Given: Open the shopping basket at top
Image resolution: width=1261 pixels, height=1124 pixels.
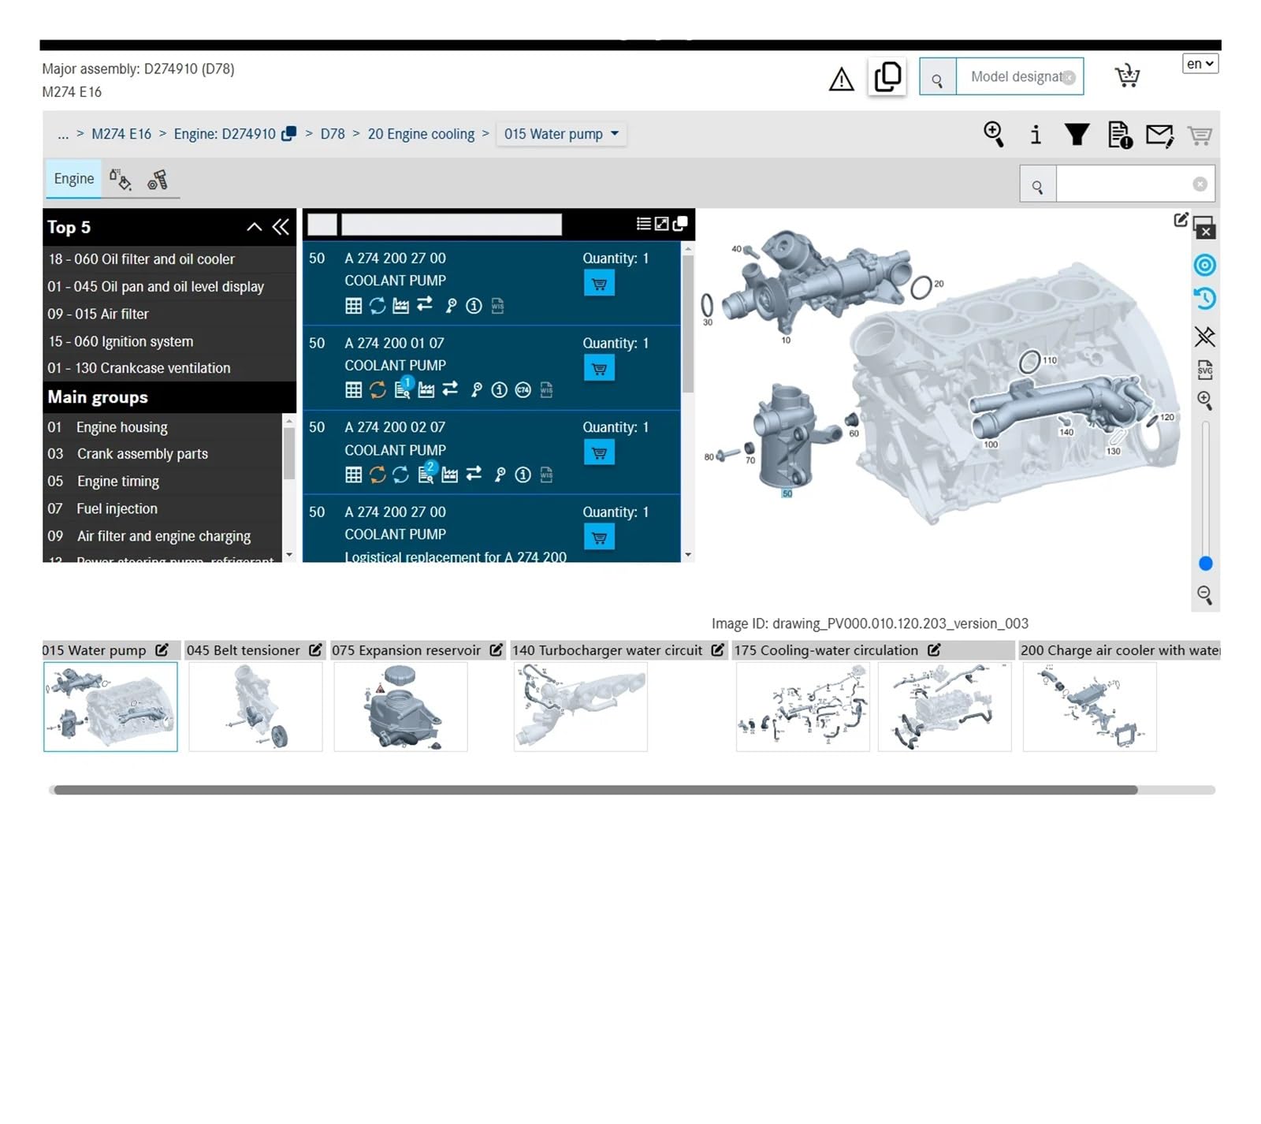Looking at the screenshot, I should coord(1127,76).
